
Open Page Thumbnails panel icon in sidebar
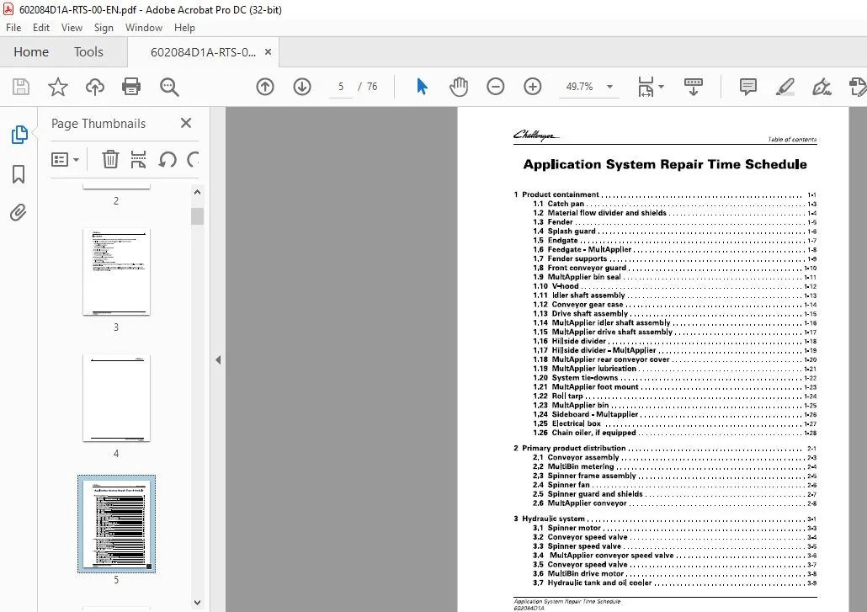point(19,135)
